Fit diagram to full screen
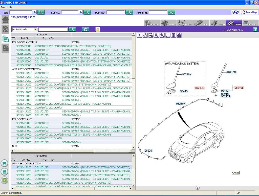This screenshot has height=196, width=259. pos(168,35)
